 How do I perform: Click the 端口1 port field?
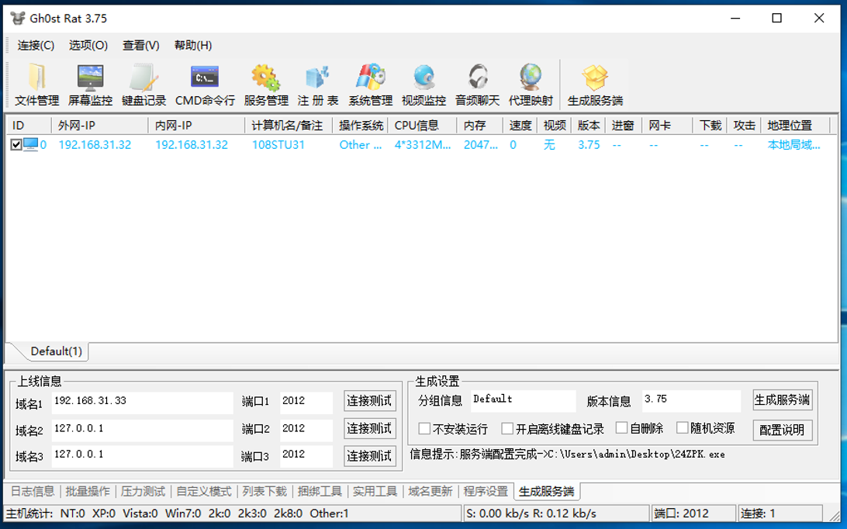306,403
